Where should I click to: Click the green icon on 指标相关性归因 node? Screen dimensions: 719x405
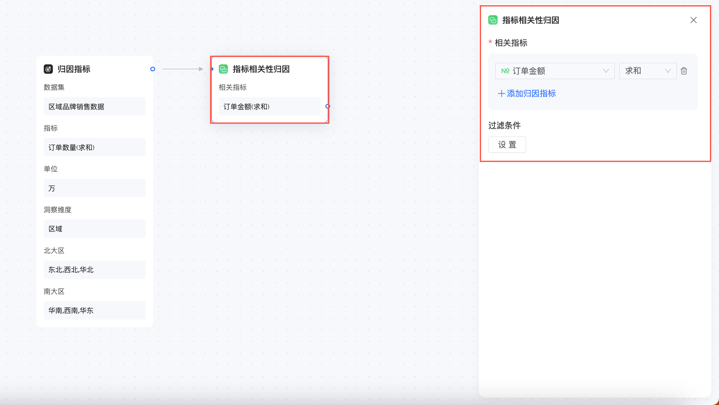(223, 69)
